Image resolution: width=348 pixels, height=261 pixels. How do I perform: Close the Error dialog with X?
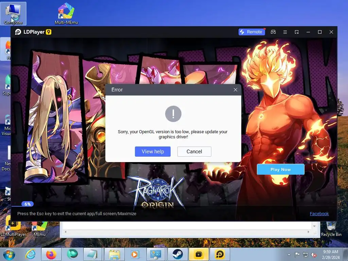pyautogui.click(x=236, y=90)
